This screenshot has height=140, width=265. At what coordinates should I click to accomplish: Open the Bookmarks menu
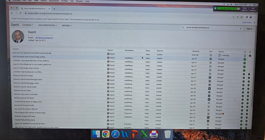[54, 1]
